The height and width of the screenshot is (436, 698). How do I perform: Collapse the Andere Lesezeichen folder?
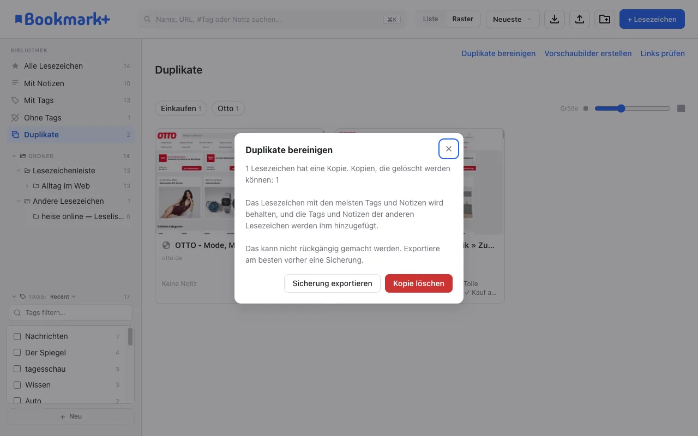(x=19, y=201)
